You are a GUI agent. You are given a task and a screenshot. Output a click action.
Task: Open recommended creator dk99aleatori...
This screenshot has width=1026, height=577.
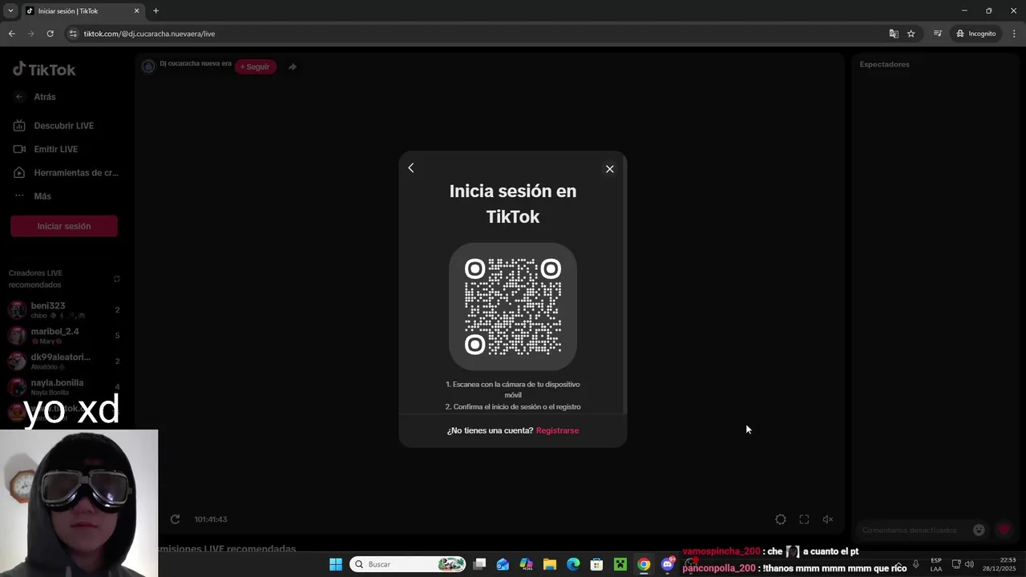[63, 361]
